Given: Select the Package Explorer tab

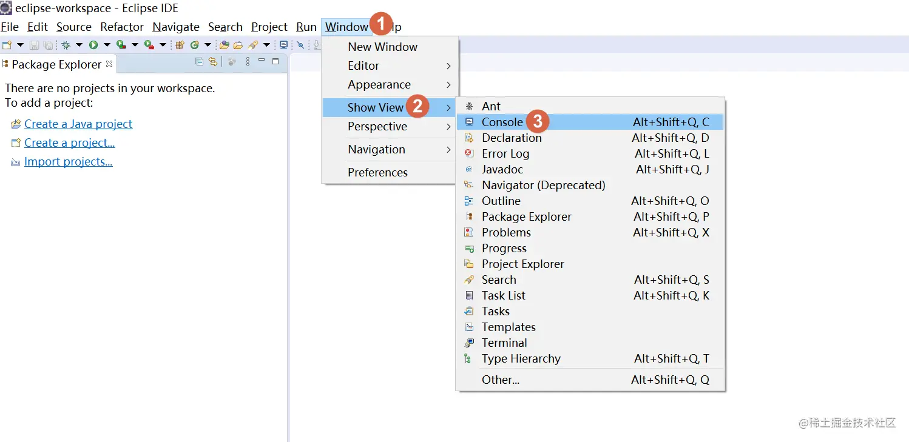Looking at the screenshot, I should [57, 64].
